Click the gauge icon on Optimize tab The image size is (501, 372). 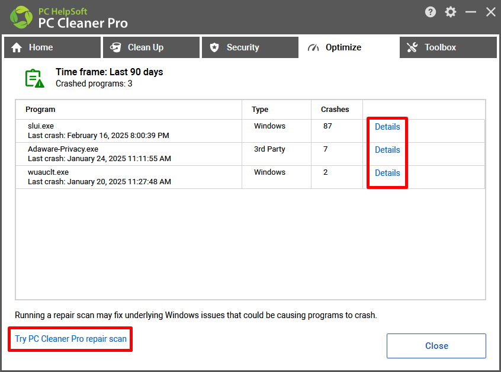(x=313, y=47)
